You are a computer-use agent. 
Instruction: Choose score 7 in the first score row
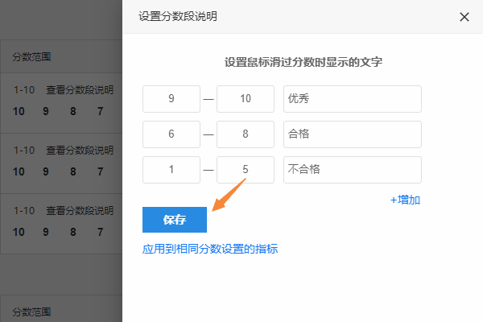pyautogui.click(x=100, y=111)
